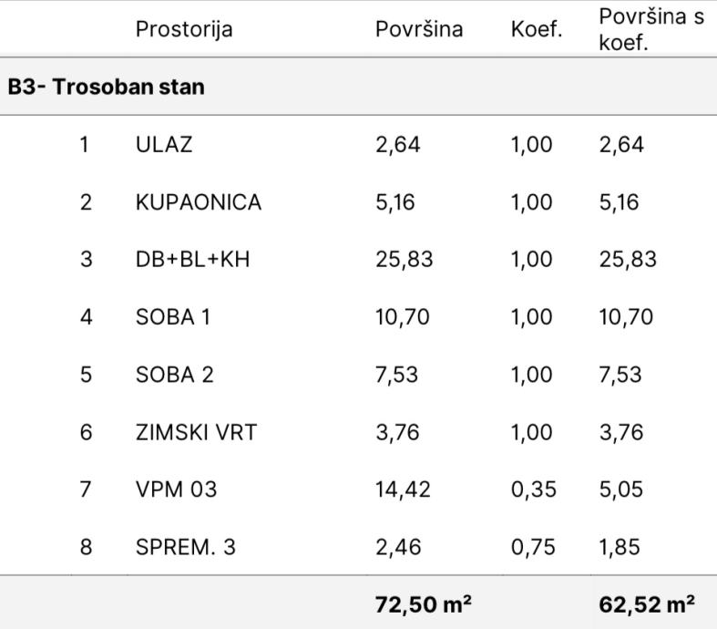
Task: Click the Prostorija column header
Action: 183,29
